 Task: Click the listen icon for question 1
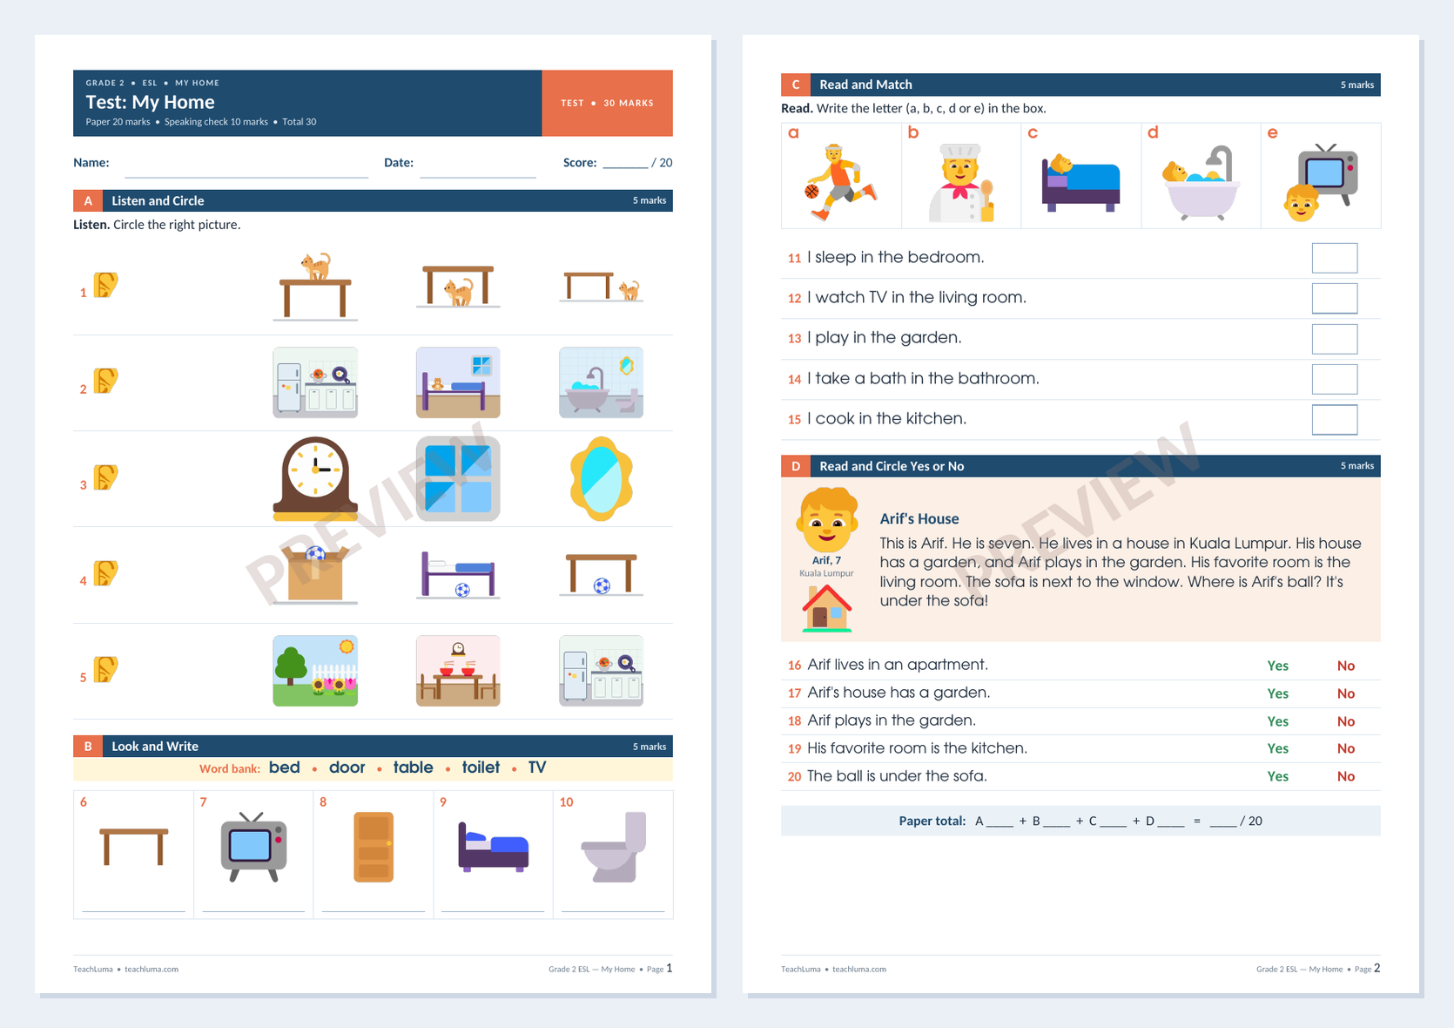(105, 285)
